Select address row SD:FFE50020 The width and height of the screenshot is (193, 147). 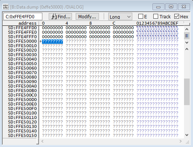coord(22,50)
